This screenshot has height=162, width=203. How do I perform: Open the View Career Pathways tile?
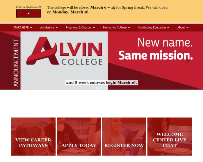[x=33, y=137]
